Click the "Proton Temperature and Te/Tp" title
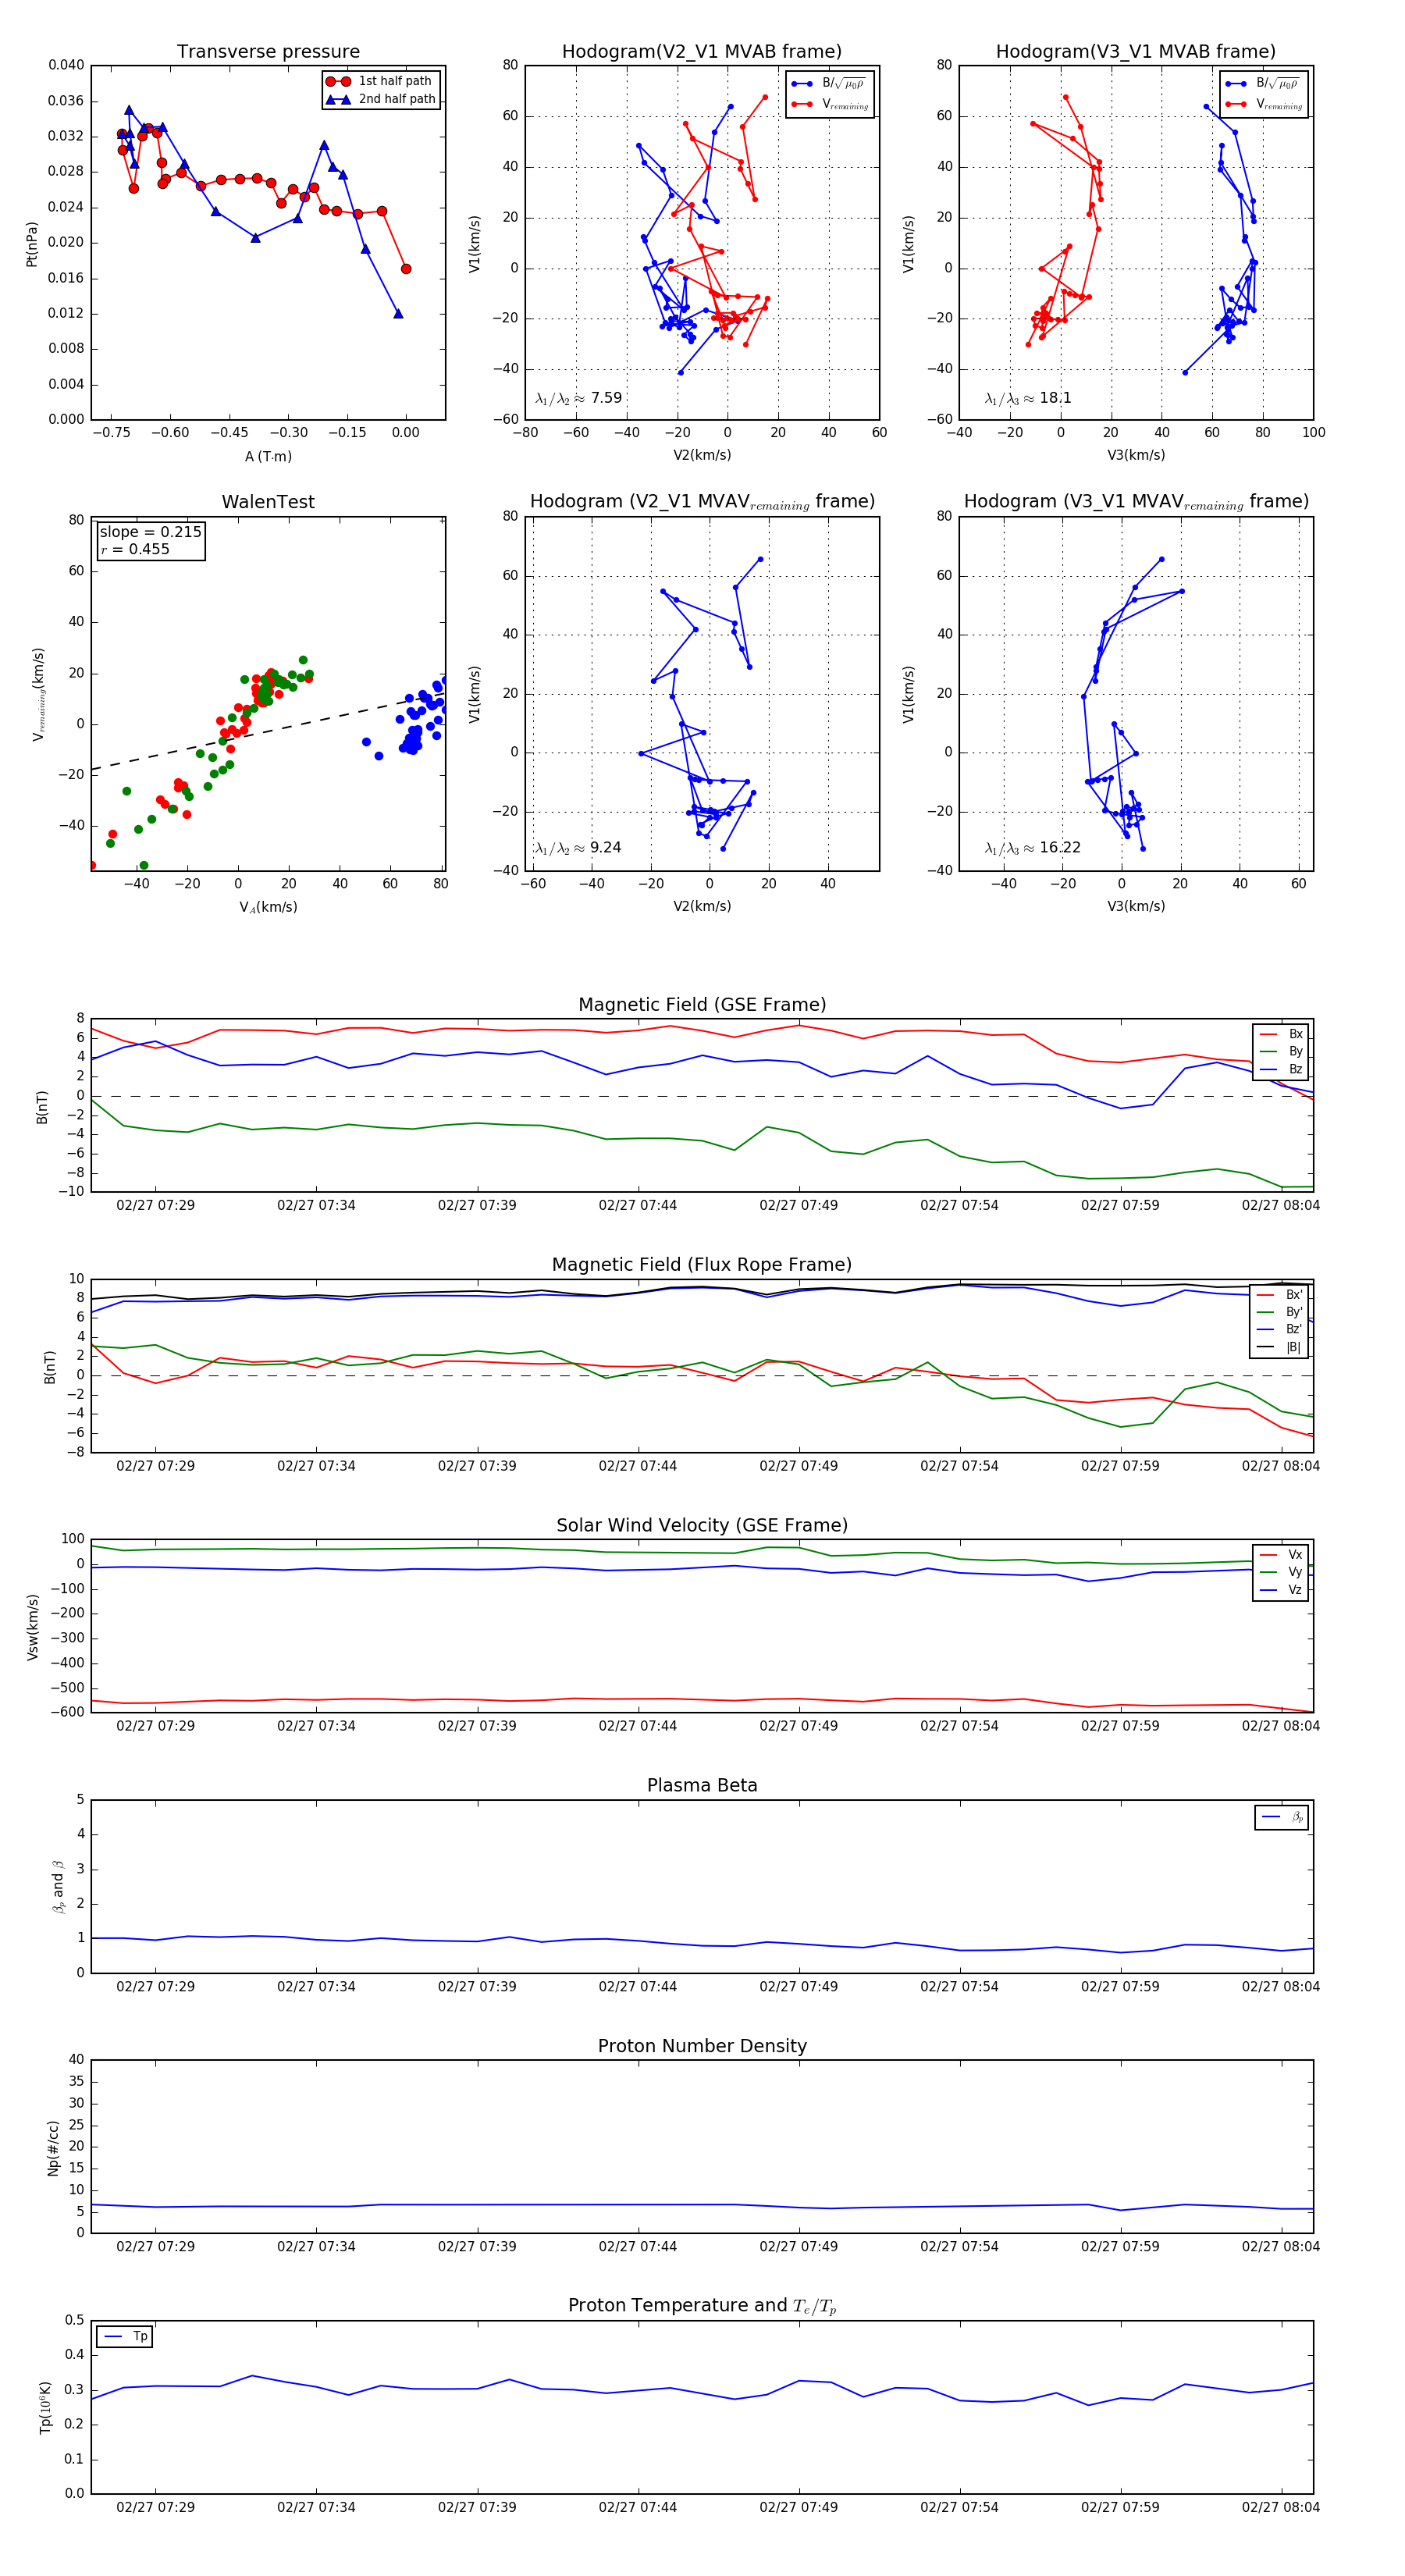The image size is (1405, 2576). pyautogui.click(x=702, y=2306)
